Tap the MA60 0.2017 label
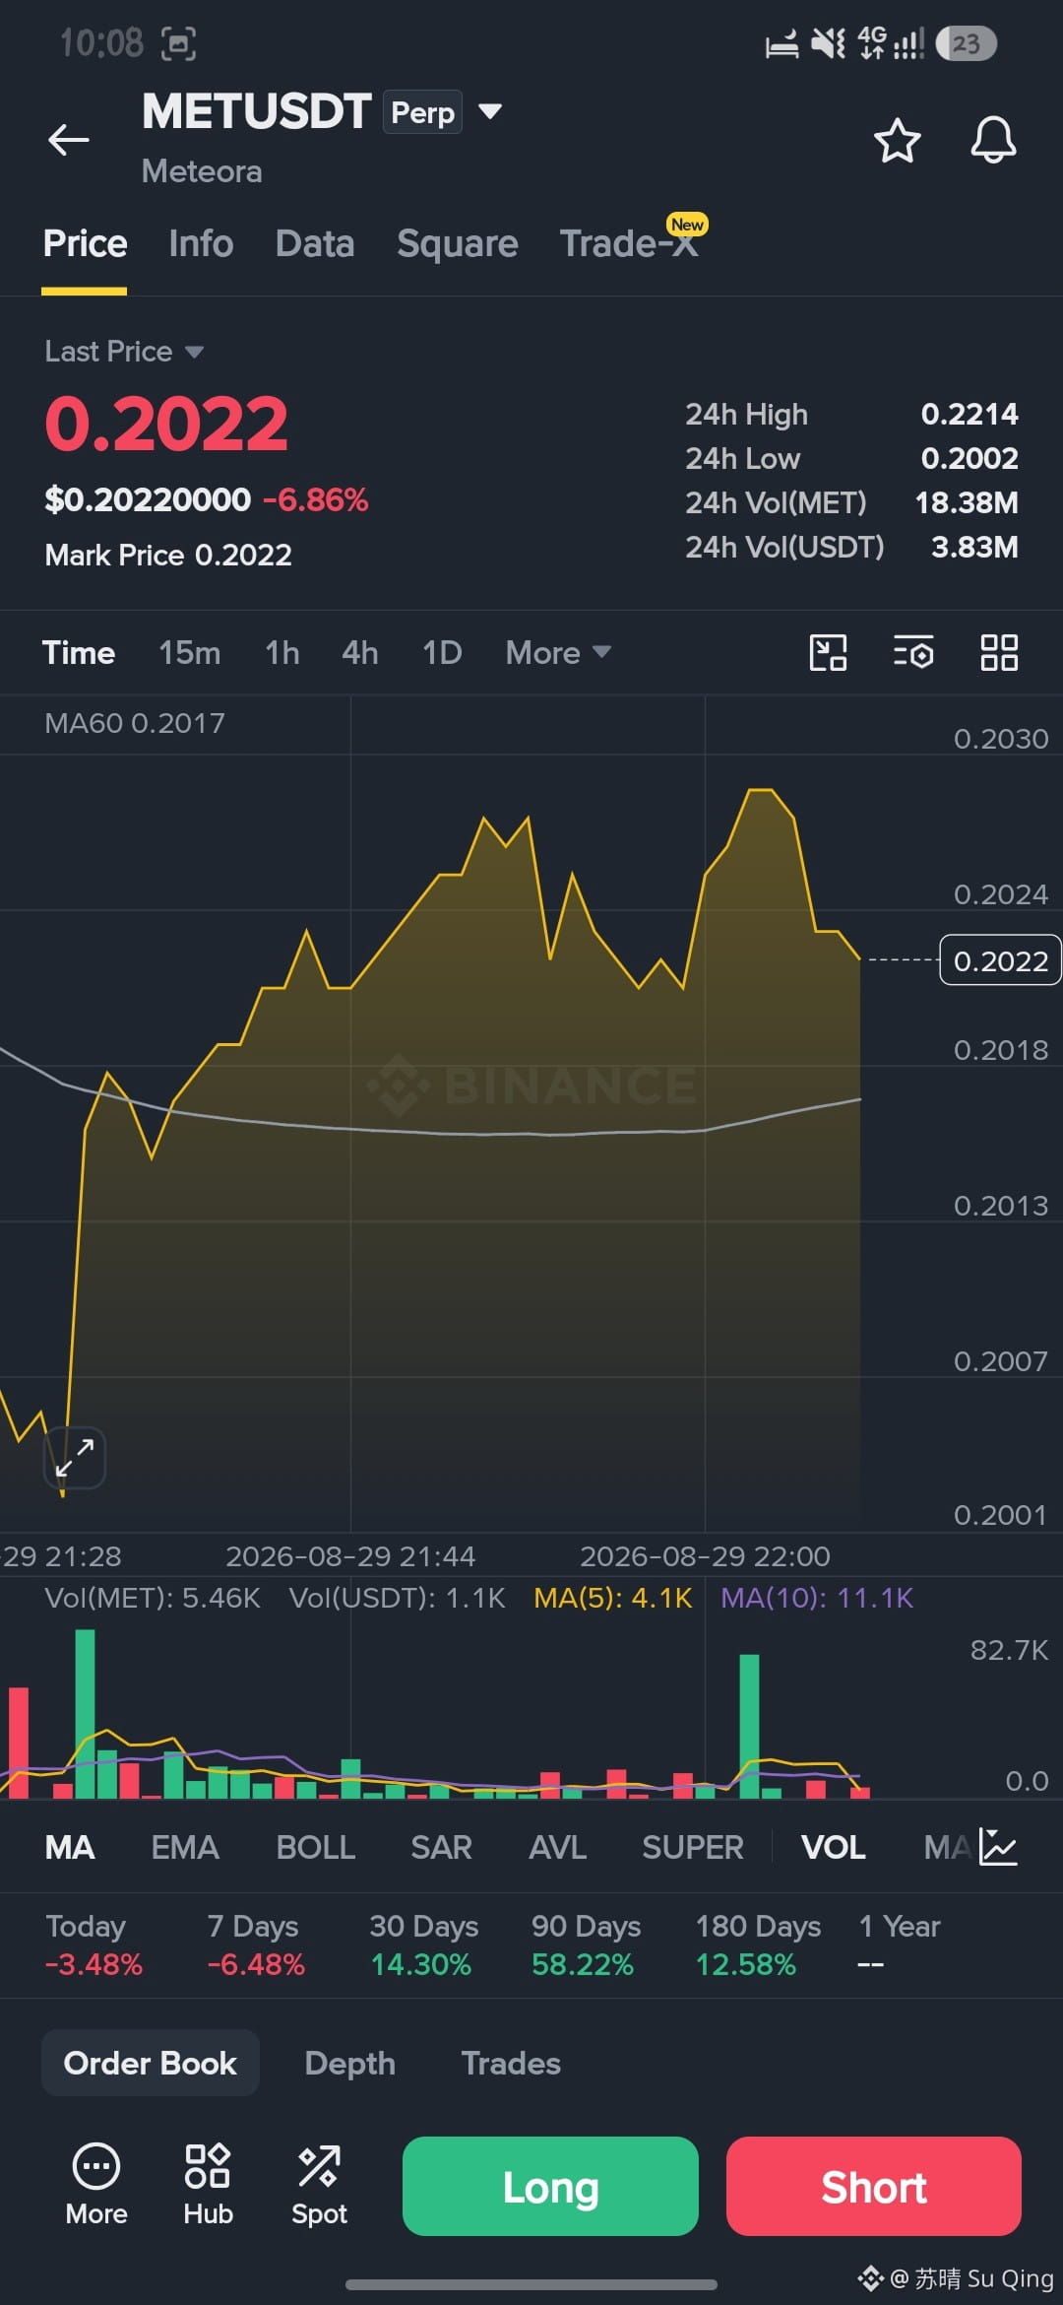 (x=135, y=723)
